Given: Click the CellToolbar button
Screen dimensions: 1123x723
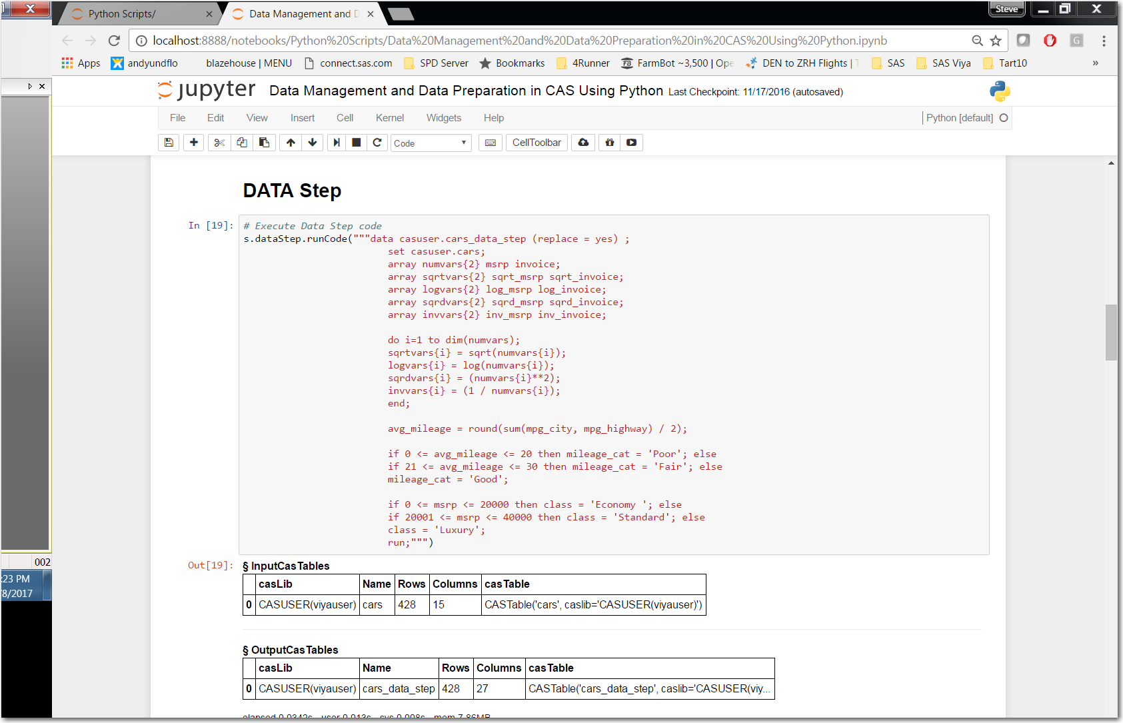Looking at the screenshot, I should 537,143.
